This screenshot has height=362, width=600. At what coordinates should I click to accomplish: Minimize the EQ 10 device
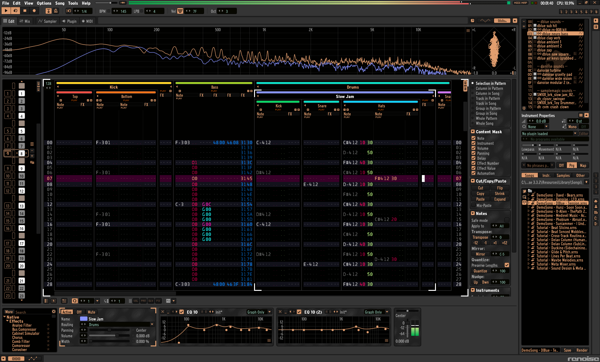point(168,312)
